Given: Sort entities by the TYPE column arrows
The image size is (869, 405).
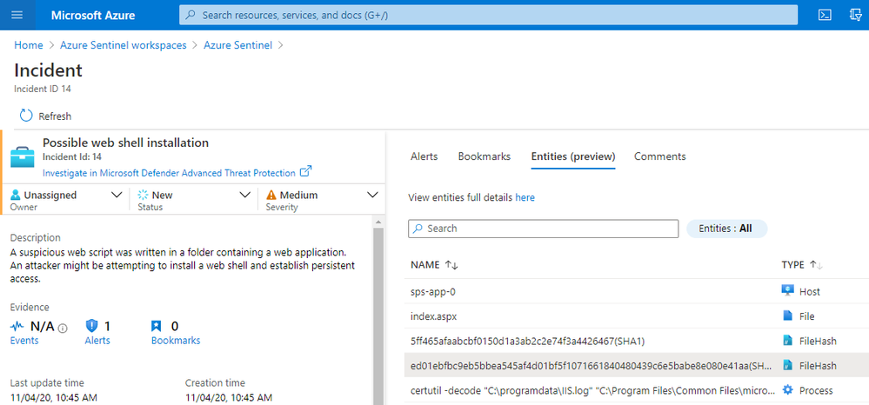Looking at the screenshot, I should tap(816, 265).
